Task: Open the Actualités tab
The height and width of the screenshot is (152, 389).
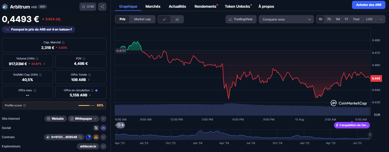Action: [x=177, y=6]
